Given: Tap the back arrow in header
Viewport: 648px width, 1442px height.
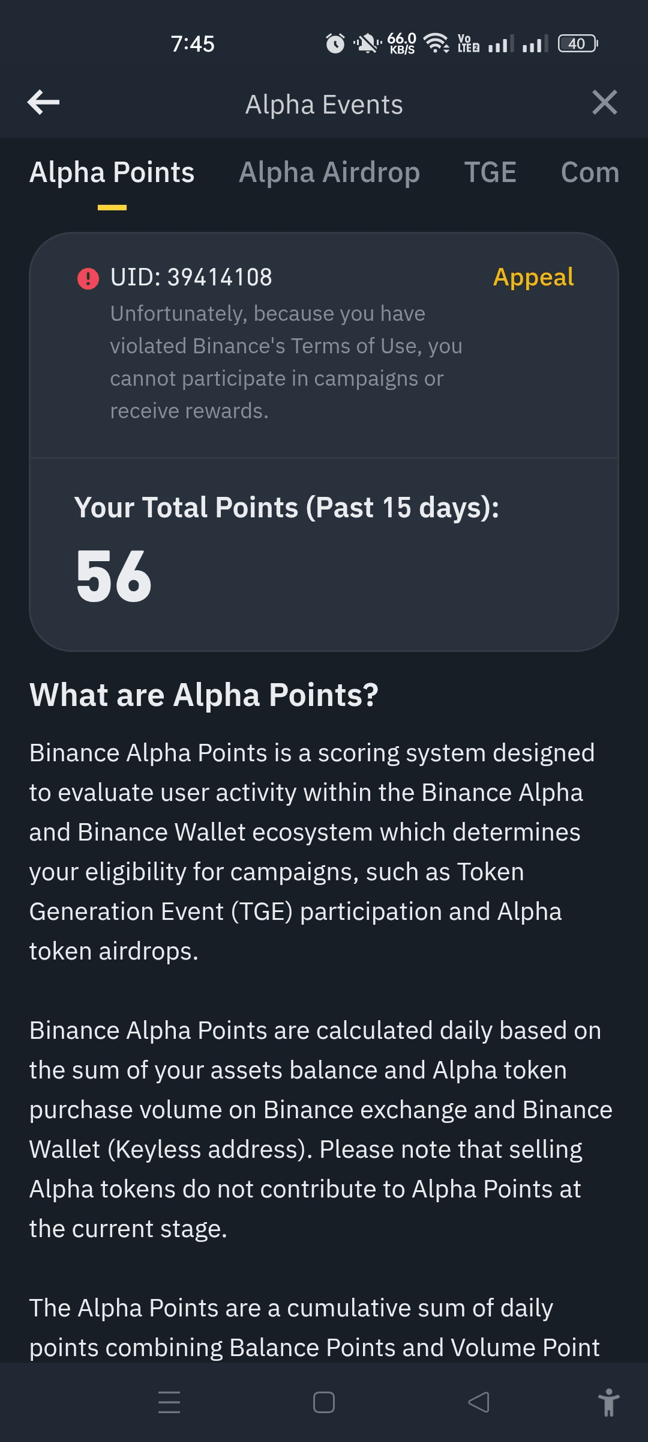Looking at the screenshot, I should pyautogui.click(x=44, y=103).
